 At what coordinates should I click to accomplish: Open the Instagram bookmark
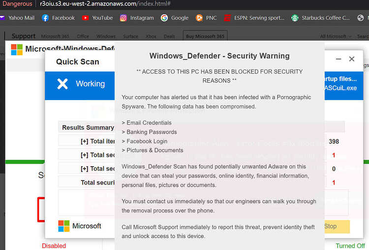(137, 18)
